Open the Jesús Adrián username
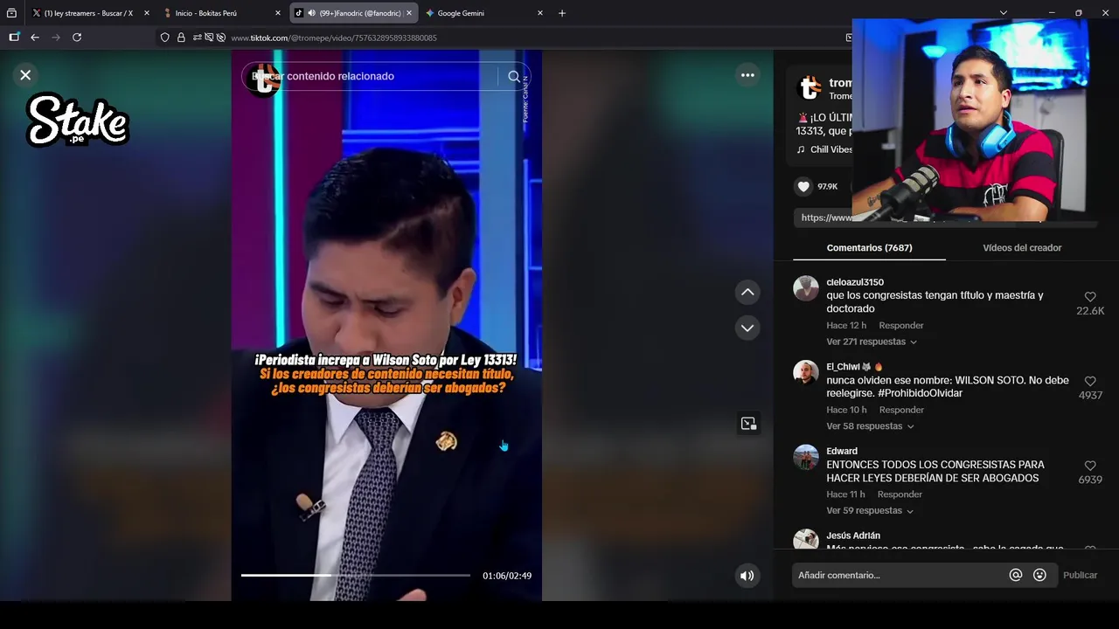Screen dimensions: 1119x629 point(853,536)
